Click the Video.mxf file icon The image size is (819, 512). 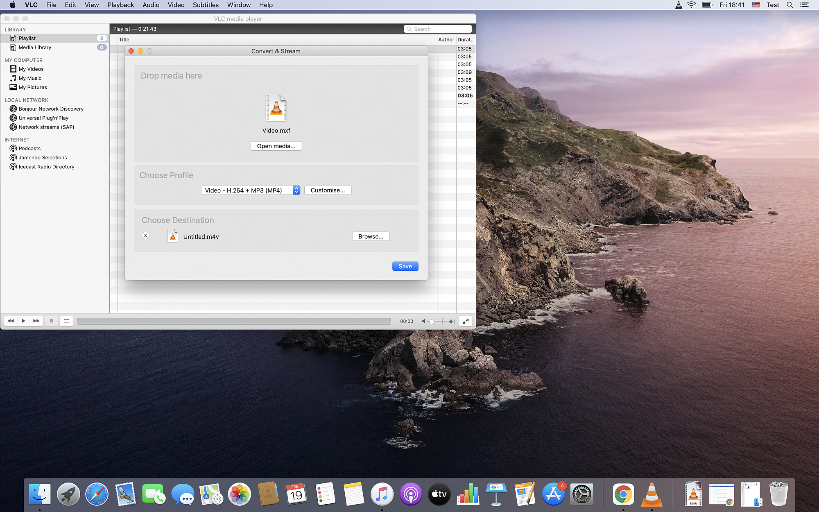[276, 108]
